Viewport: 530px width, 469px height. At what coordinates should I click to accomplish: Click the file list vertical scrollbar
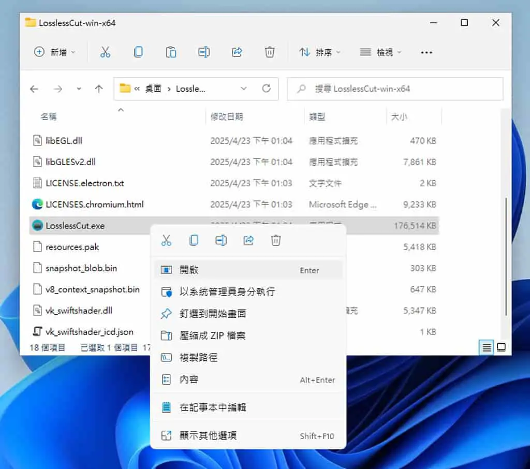(506, 257)
